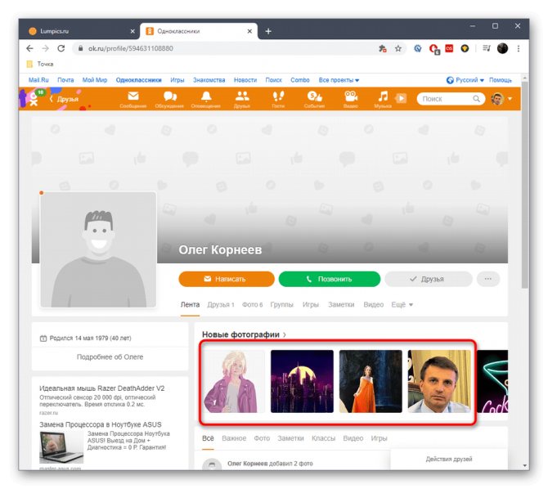548x489 pixels.
Task: Expand the Все проекты dropdown
Action: pyautogui.click(x=339, y=80)
